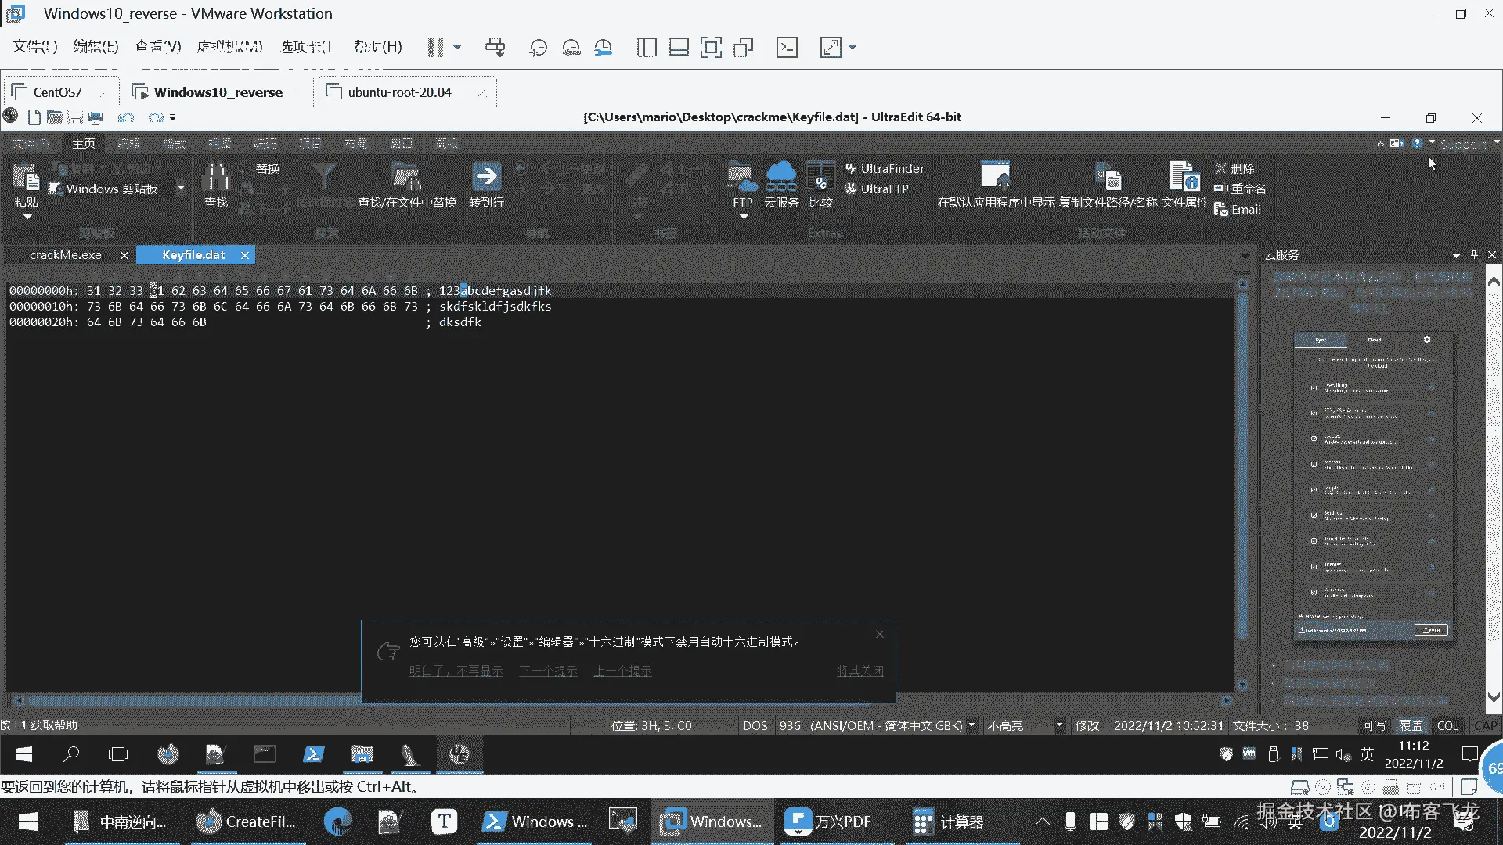Launch UltraFinder from the ribbon
The height and width of the screenshot is (845, 1503).
point(885,168)
